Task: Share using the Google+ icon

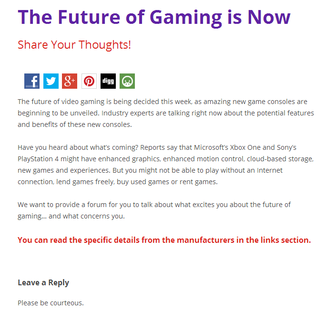Action: [x=70, y=81]
